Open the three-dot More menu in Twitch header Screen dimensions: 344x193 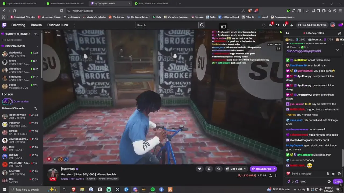click(x=75, y=25)
